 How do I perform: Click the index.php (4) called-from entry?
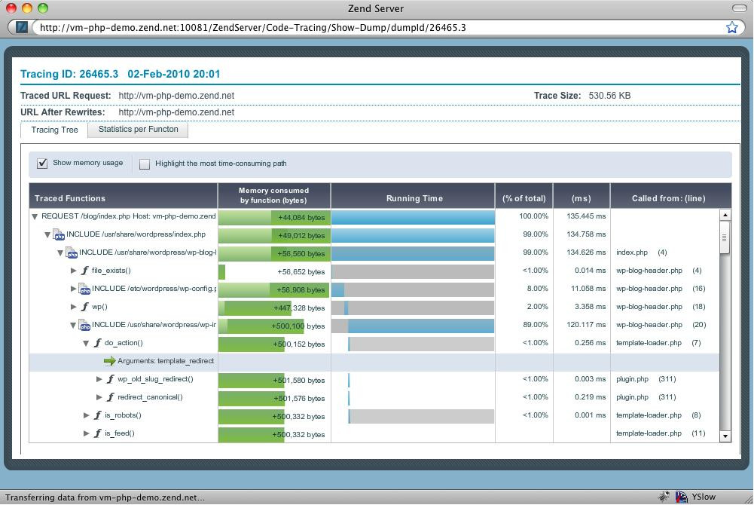[642, 252]
